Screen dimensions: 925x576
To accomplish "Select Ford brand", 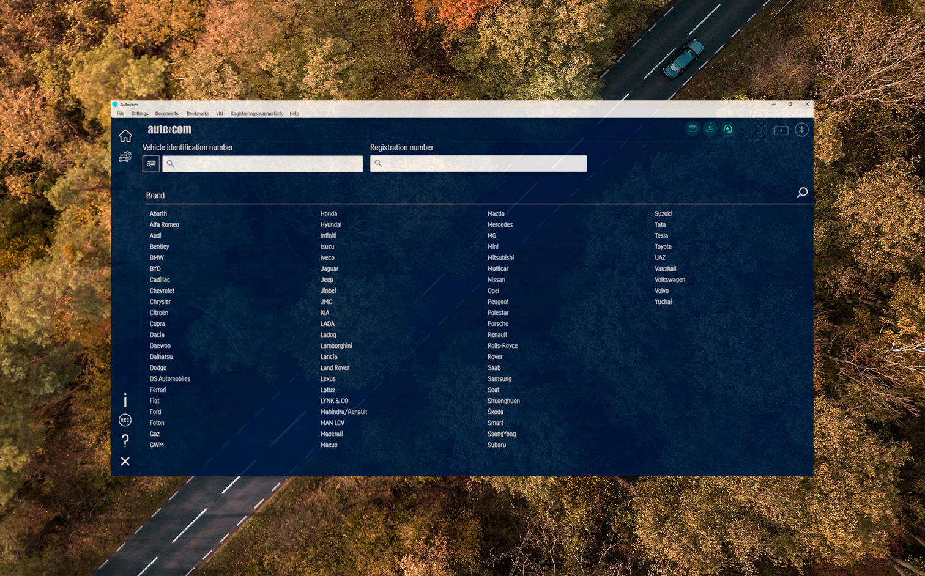I will [155, 412].
